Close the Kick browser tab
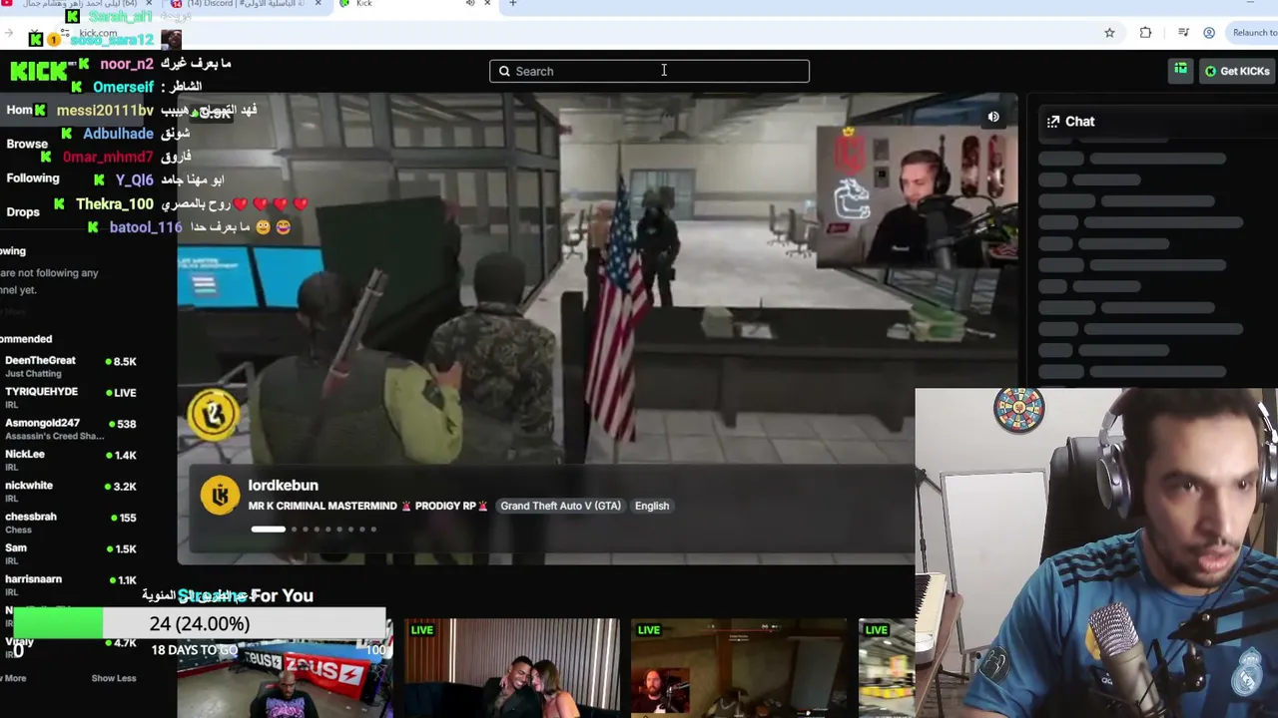 point(487,4)
